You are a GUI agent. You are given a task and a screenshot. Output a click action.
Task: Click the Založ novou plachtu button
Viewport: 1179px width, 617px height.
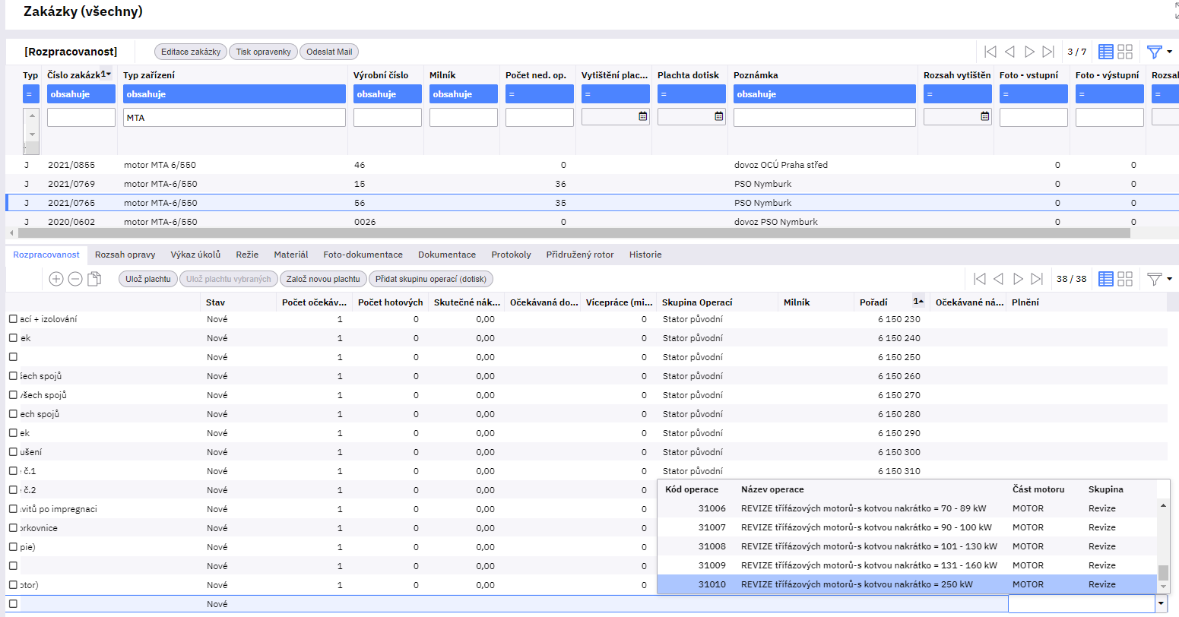[323, 279]
